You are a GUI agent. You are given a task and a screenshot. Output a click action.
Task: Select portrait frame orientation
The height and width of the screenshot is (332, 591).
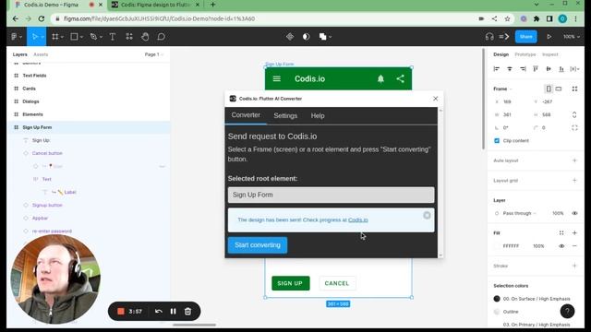click(549, 89)
